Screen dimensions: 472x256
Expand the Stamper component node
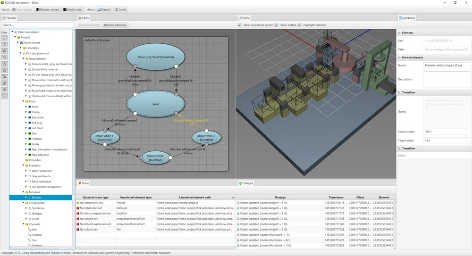pyautogui.click(x=26, y=214)
